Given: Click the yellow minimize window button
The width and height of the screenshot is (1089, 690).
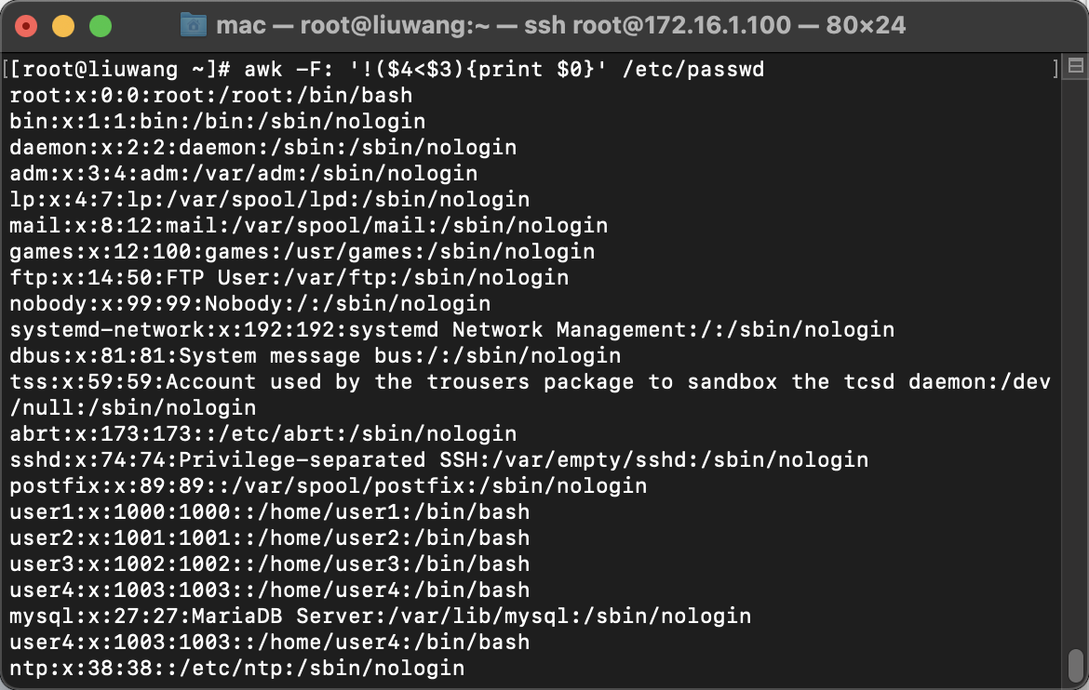Looking at the screenshot, I should click(x=63, y=26).
